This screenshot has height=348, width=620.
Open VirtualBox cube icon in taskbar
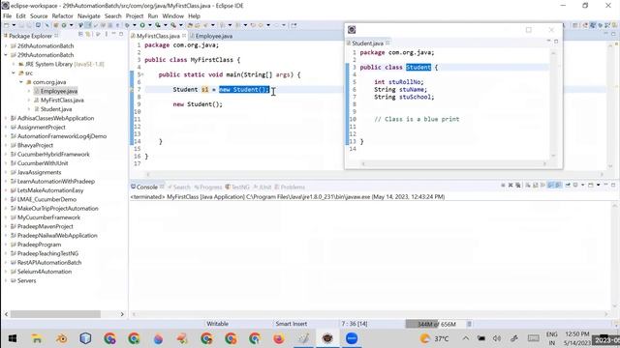click(85, 338)
